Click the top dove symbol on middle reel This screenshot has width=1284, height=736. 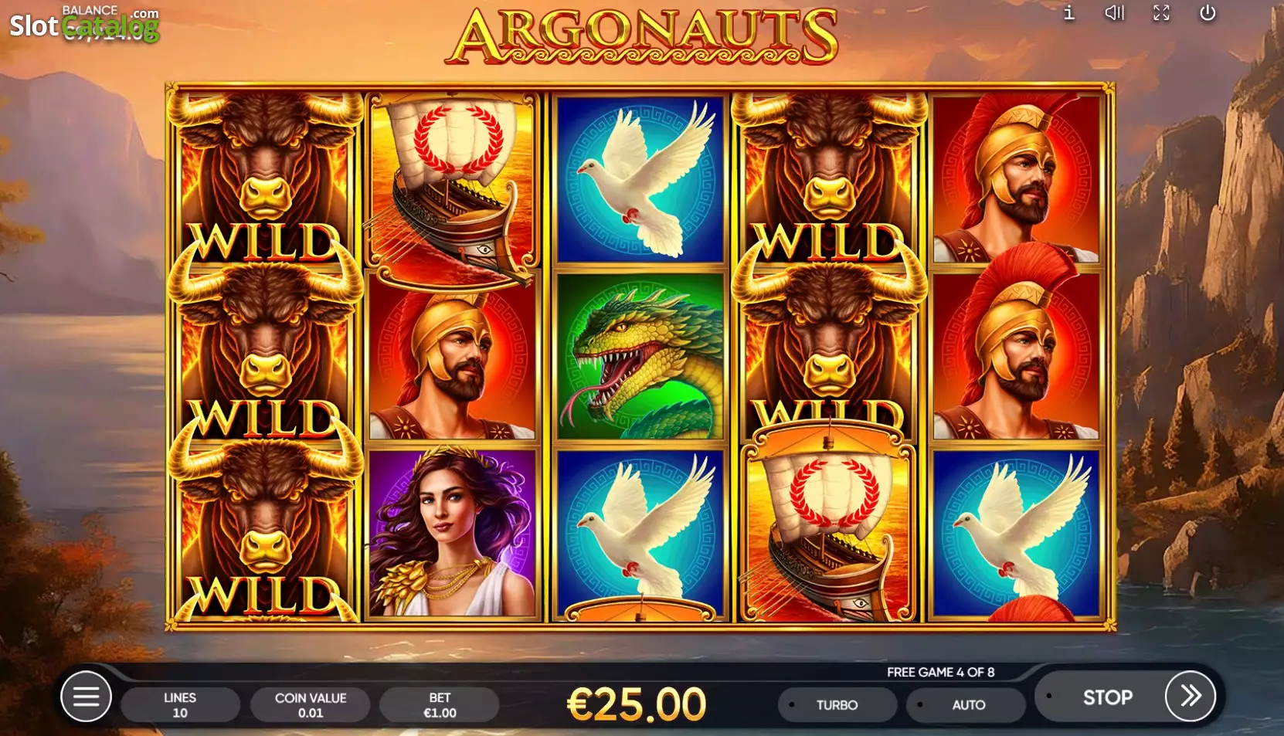click(x=640, y=179)
